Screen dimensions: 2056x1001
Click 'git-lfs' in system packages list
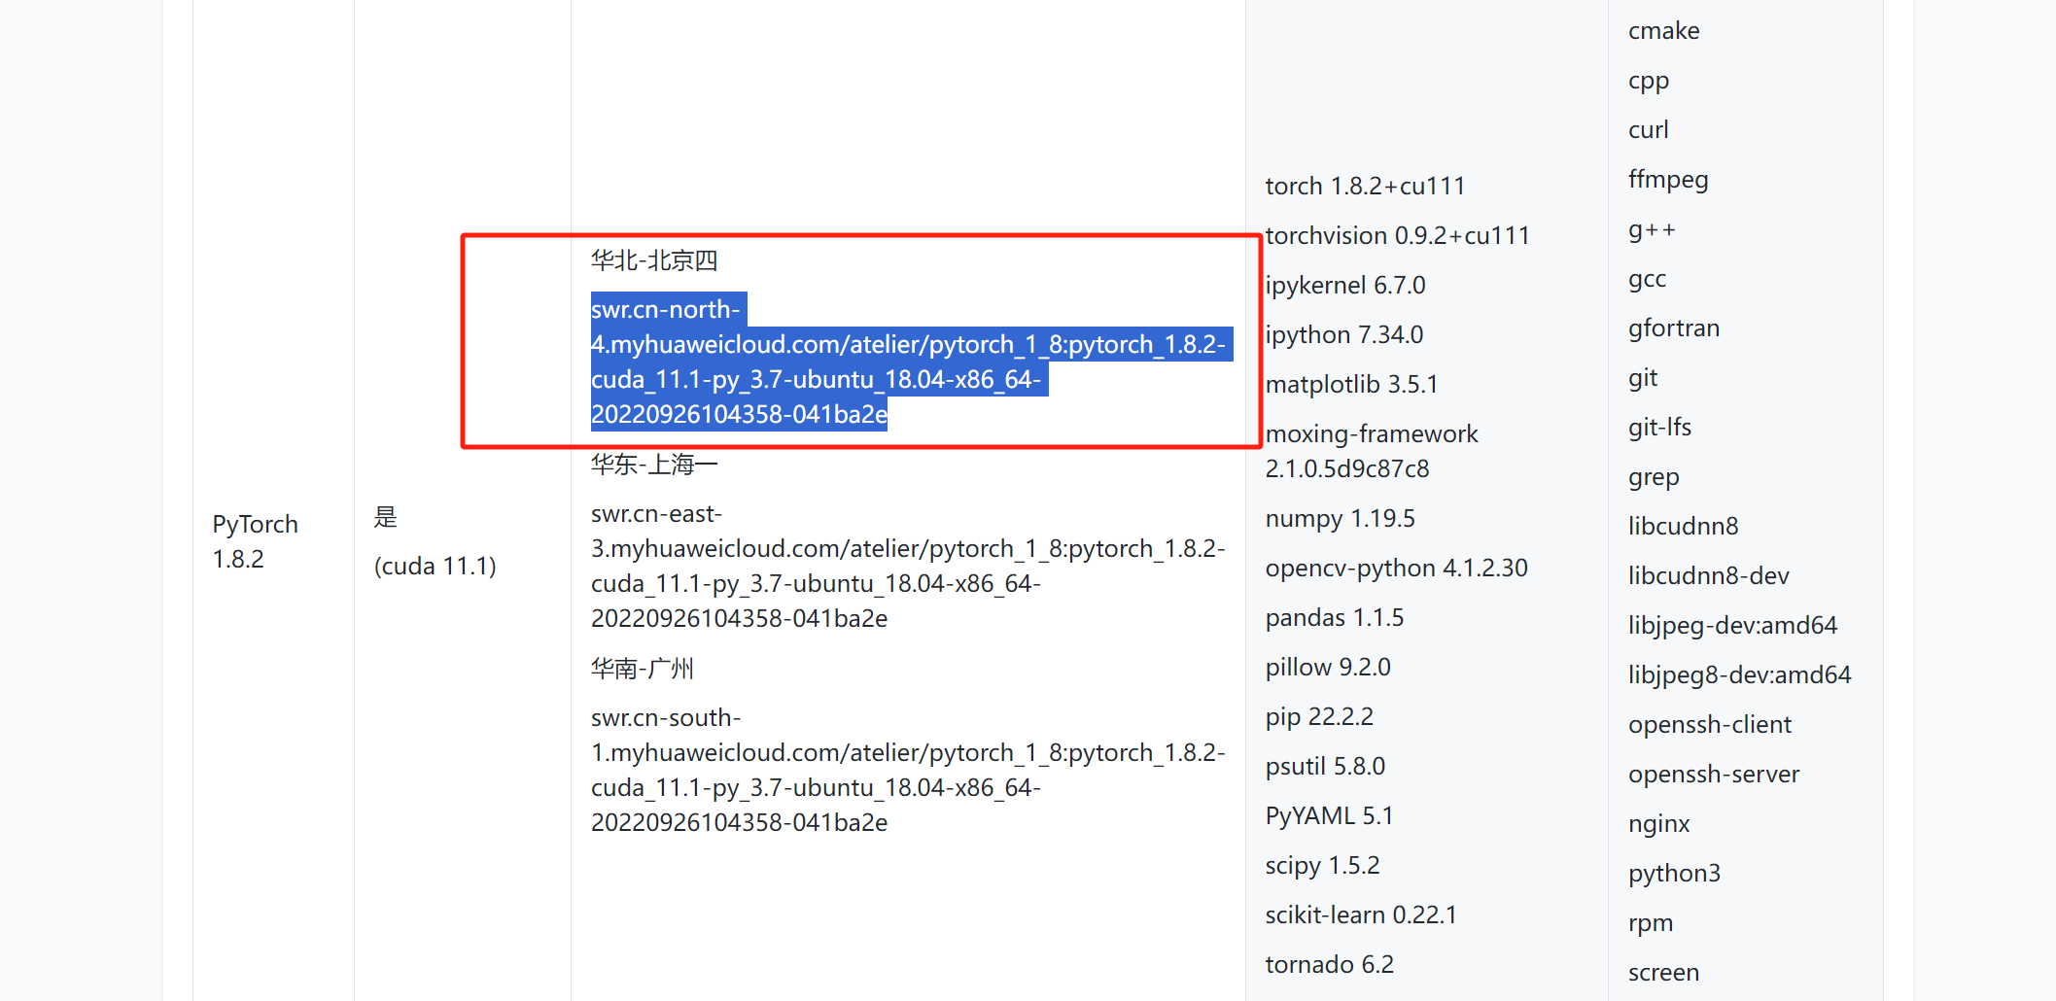pos(1660,428)
